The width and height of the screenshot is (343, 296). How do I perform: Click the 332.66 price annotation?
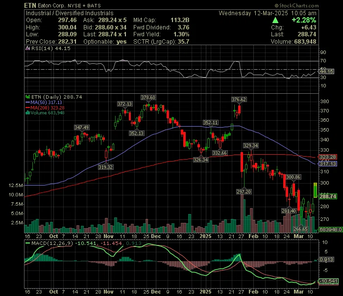click(x=220, y=153)
